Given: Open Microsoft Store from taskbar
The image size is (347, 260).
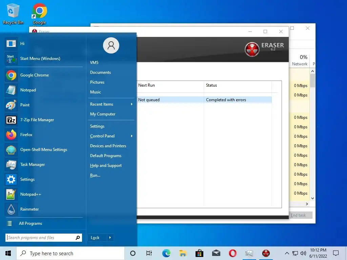Looking at the screenshot, I should pyautogui.click(x=199, y=253).
